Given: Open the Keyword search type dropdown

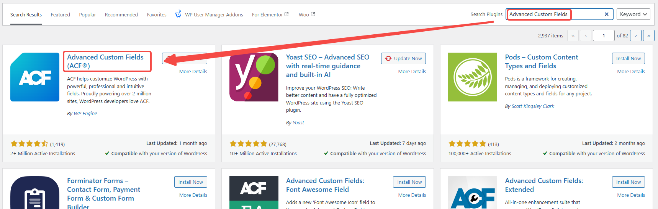Looking at the screenshot, I should [x=633, y=14].
